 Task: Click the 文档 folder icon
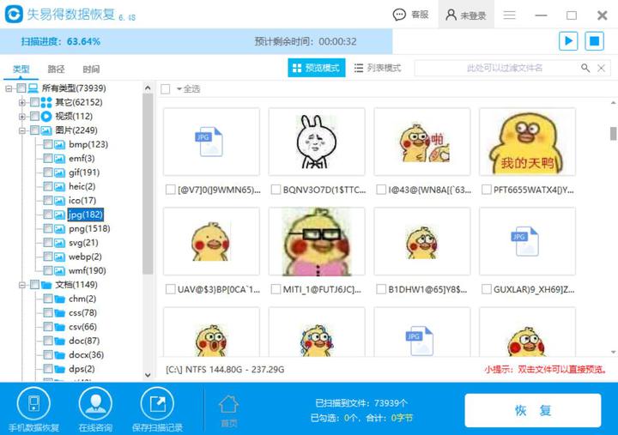point(46,285)
